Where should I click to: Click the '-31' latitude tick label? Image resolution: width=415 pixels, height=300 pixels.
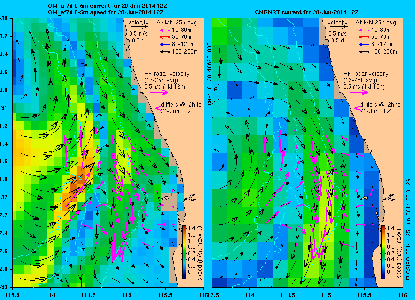[x=4, y=108]
